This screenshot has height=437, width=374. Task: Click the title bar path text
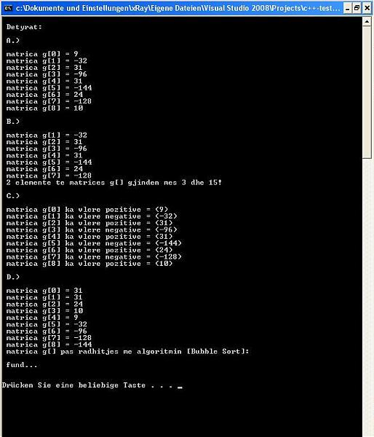(x=178, y=8)
